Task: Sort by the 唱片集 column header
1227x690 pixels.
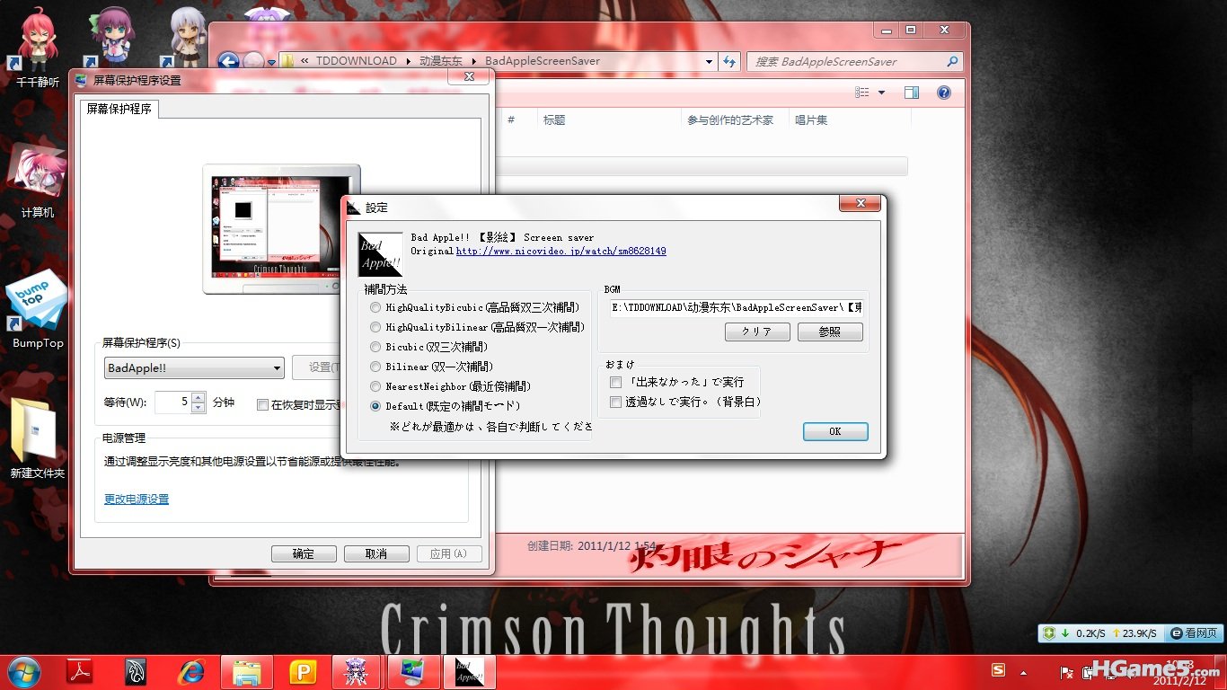Action: tap(811, 119)
